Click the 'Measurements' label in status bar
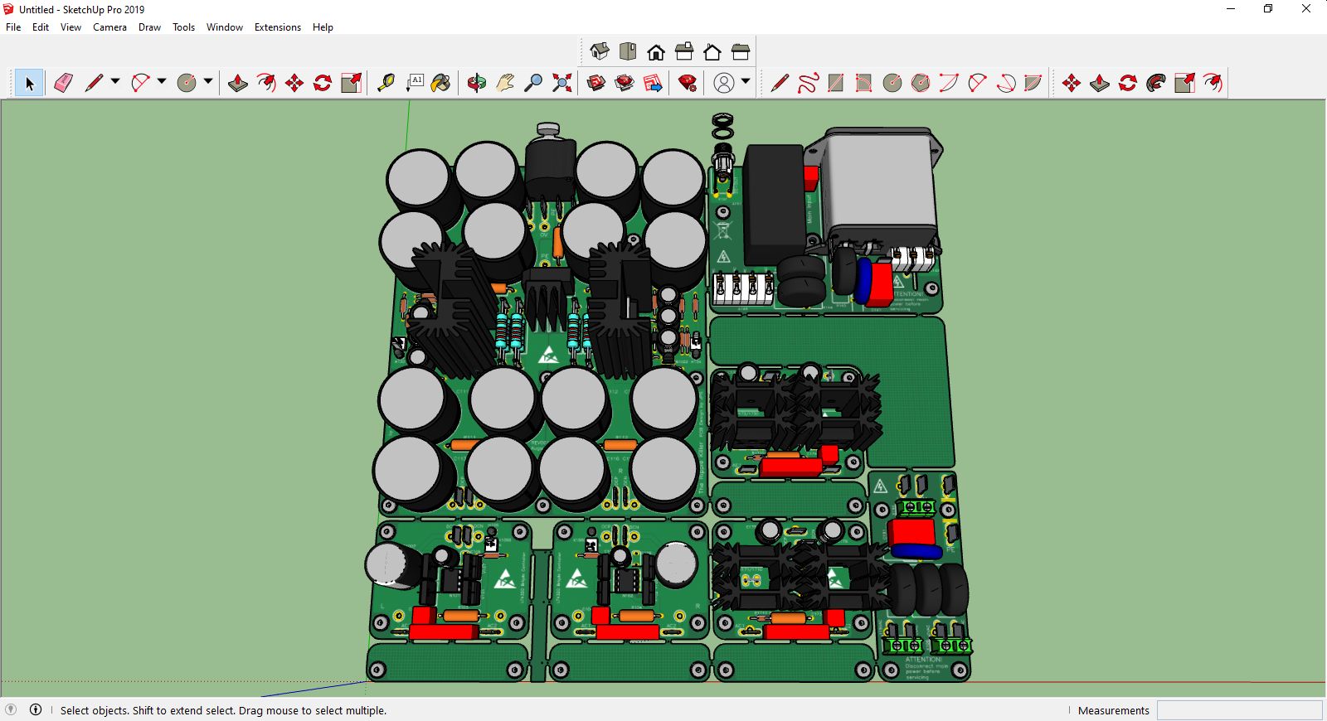 click(x=1113, y=710)
